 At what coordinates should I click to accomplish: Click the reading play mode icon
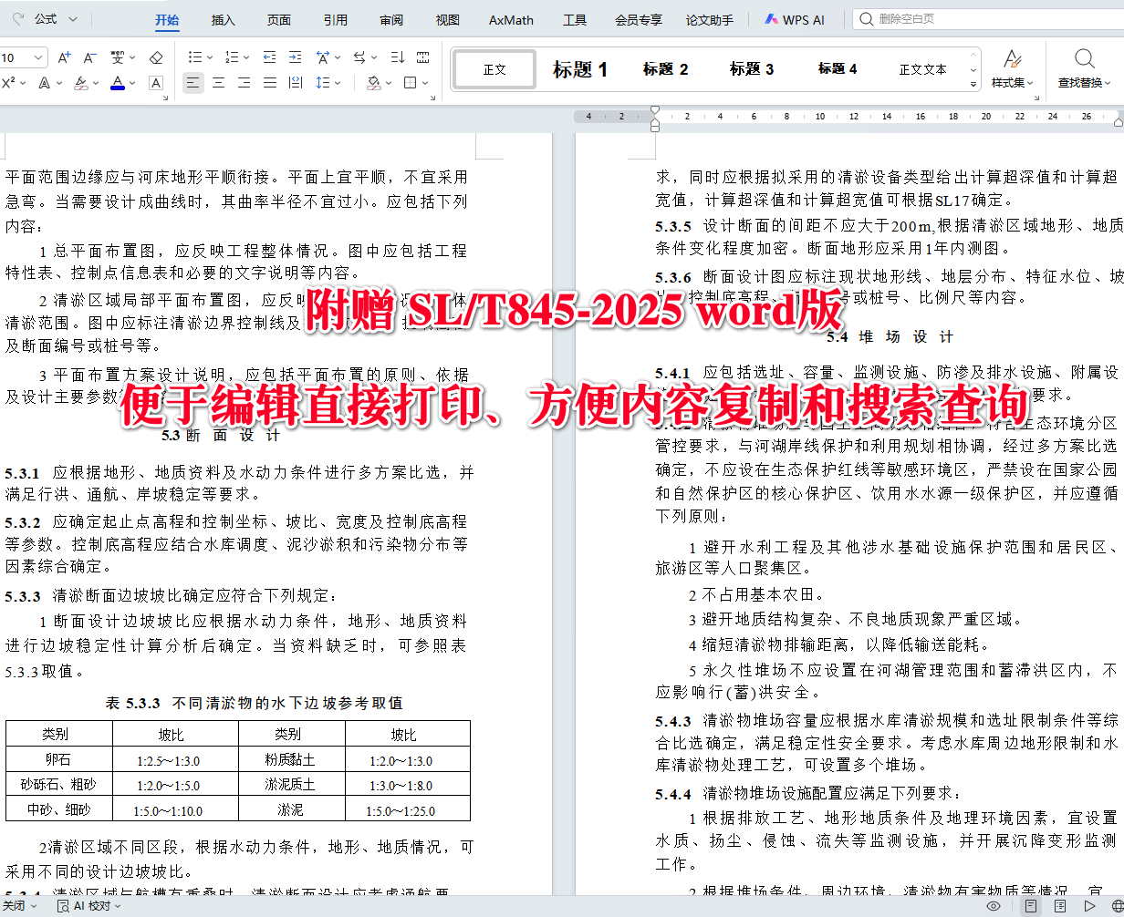click(x=1089, y=906)
